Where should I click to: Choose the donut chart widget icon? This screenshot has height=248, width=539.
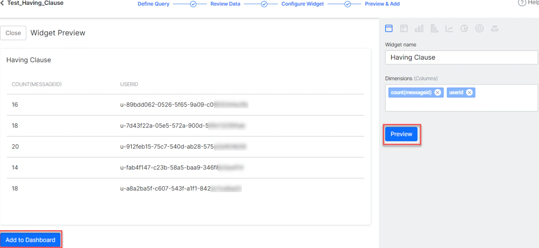tap(479, 28)
